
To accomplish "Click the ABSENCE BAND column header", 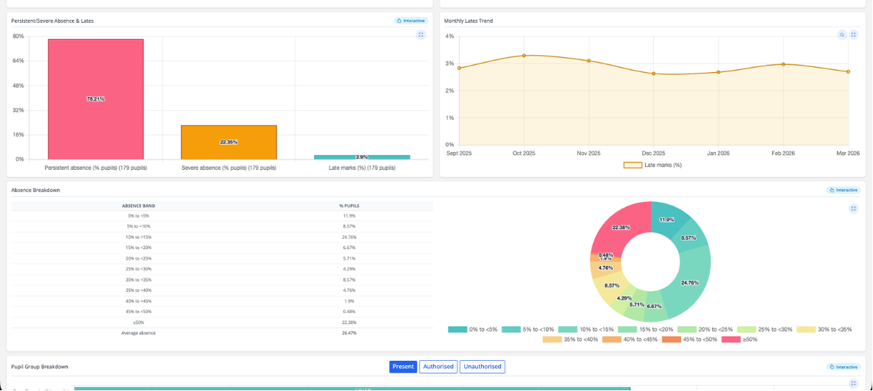I will [138, 206].
